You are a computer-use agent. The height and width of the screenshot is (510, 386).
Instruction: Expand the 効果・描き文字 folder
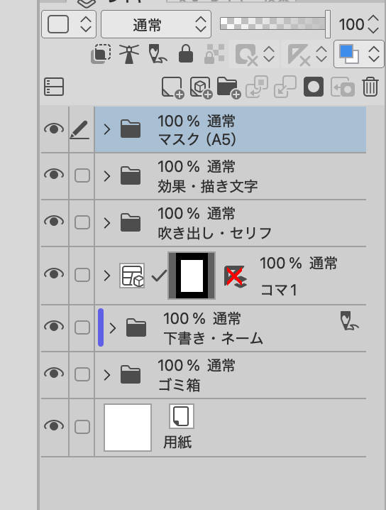click(107, 176)
